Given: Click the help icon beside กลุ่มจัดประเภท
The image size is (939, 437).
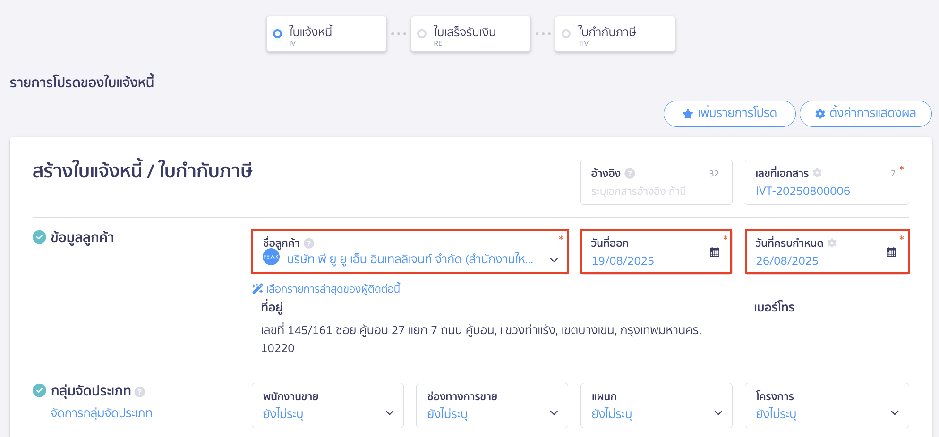Looking at the screenshot, I should pyautogui.click(x=139, y=391).
